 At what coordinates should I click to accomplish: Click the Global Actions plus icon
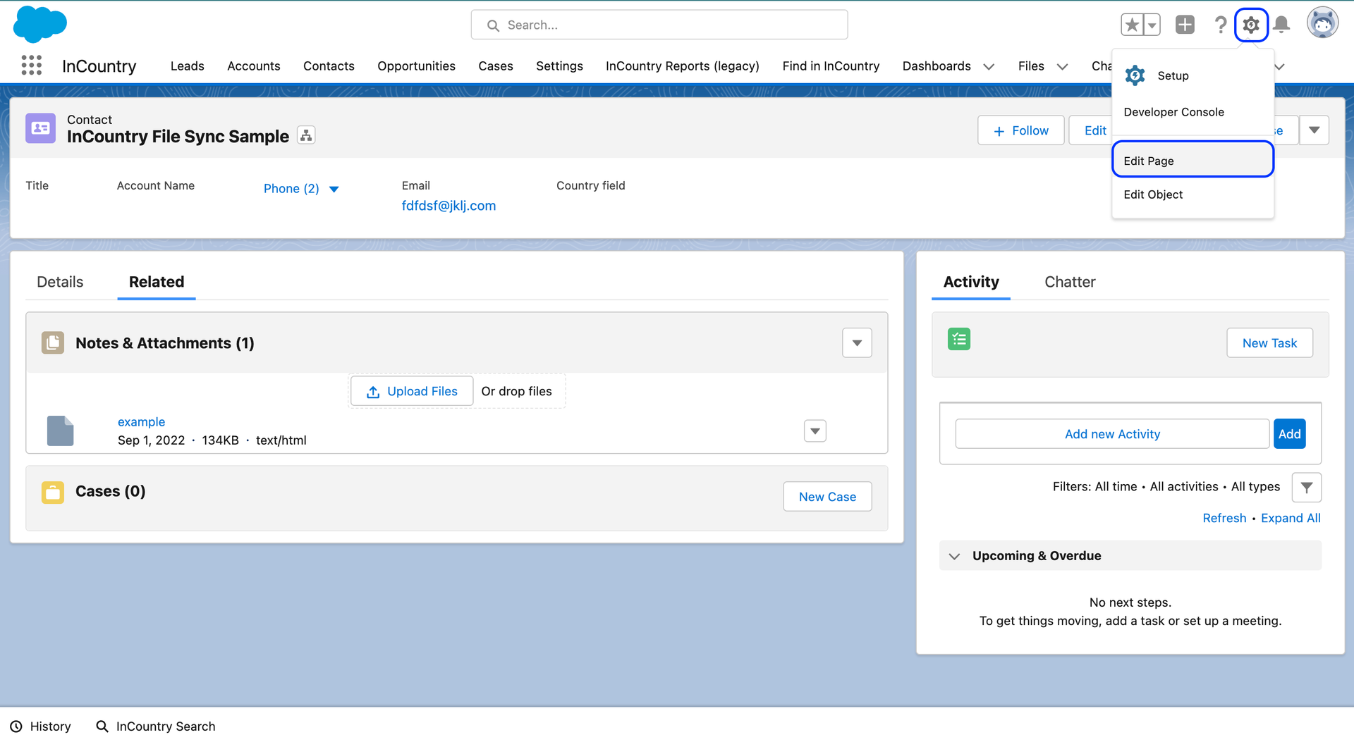click(x=1185, y=25)
